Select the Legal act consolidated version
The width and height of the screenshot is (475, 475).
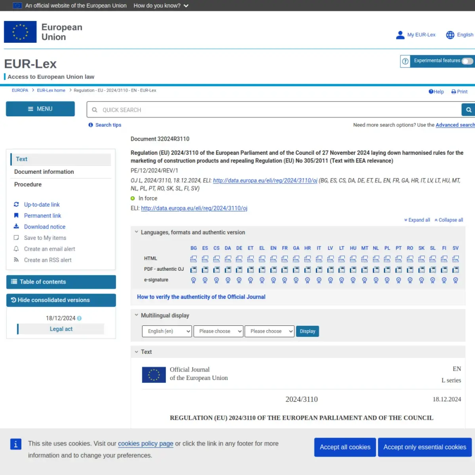pos(61,329)
